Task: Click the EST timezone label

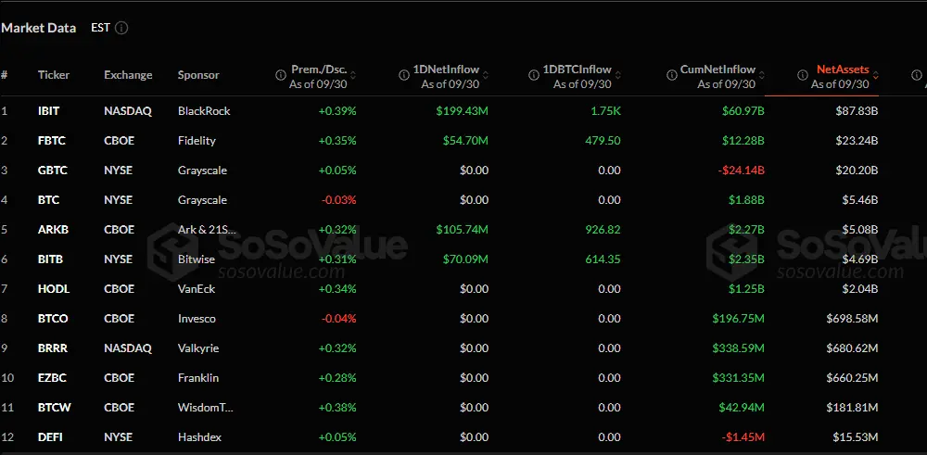Action: (100, 28)
